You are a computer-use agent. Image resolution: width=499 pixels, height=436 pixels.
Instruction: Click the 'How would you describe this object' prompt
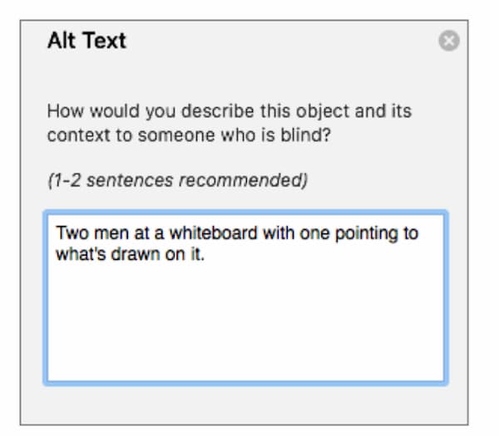tap(230, 123)
